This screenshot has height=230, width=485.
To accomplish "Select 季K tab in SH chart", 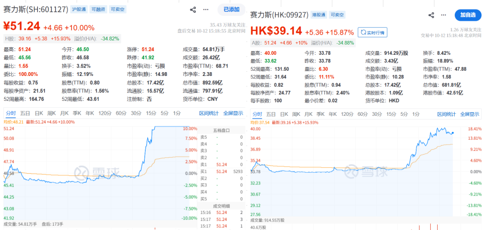I will pyautogui.click(x=77, y=114).
